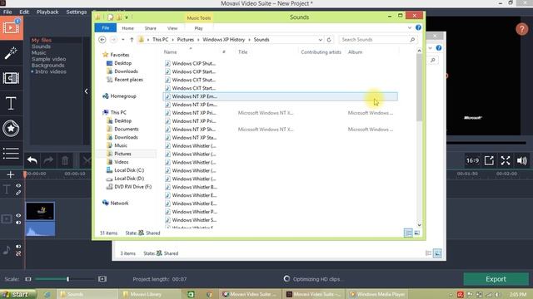Redo the action in Movavi toolbar

click(48, 160)
